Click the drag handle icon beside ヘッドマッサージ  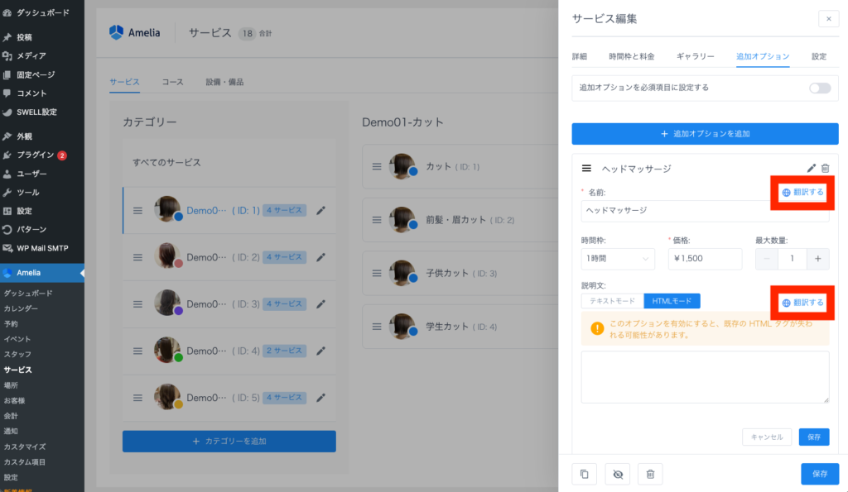click(x=586, y=168)
